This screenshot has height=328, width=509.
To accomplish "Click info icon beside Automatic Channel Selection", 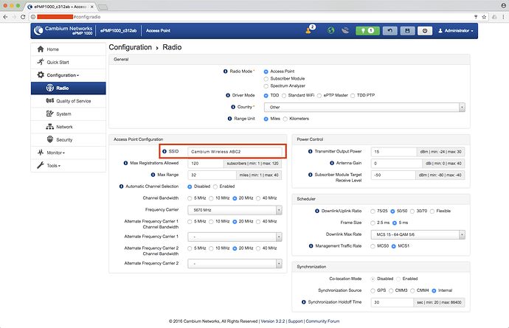I will (x=121, y=186).
